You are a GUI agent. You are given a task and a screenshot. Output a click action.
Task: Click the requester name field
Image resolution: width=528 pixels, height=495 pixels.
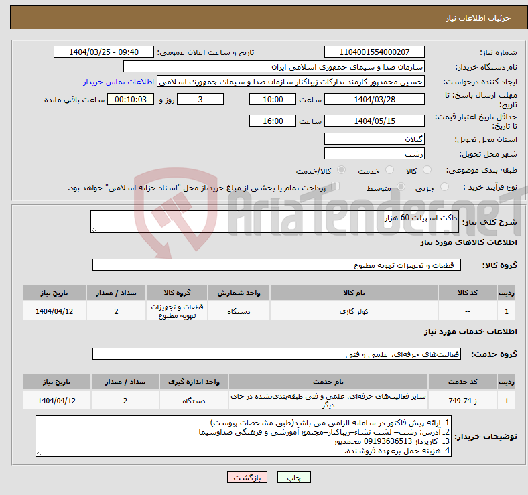(291, 82)
